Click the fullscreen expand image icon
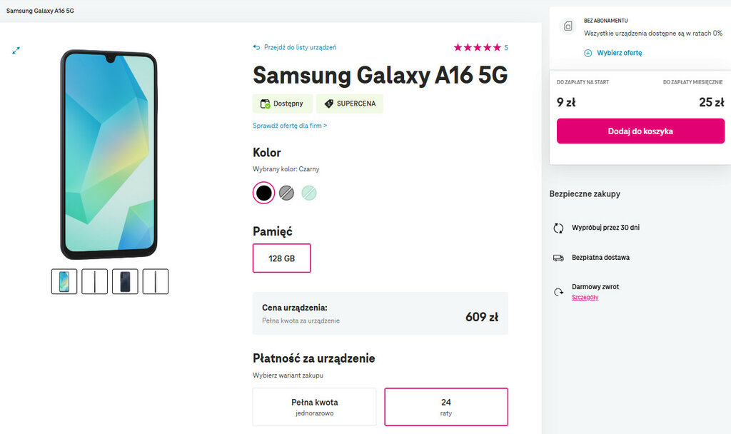 pos(16,50)
